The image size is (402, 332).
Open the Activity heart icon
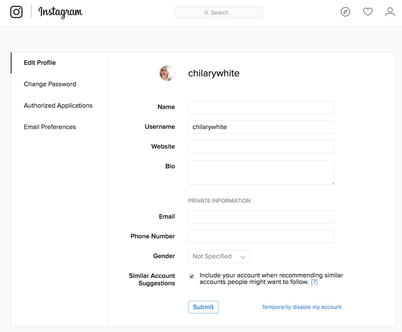pyautogui.click(x=367, y=12)
